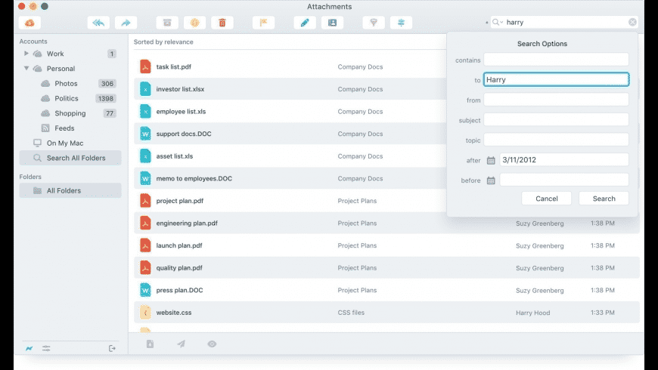Click the save attachment icon in bottom bar
The height and width of the screenshot is (370, 658).
(150, 344)
